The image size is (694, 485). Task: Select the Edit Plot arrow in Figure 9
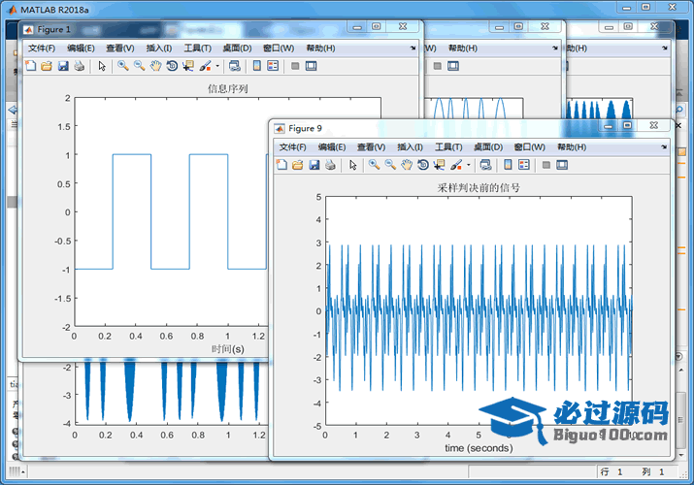pos(352,165)
